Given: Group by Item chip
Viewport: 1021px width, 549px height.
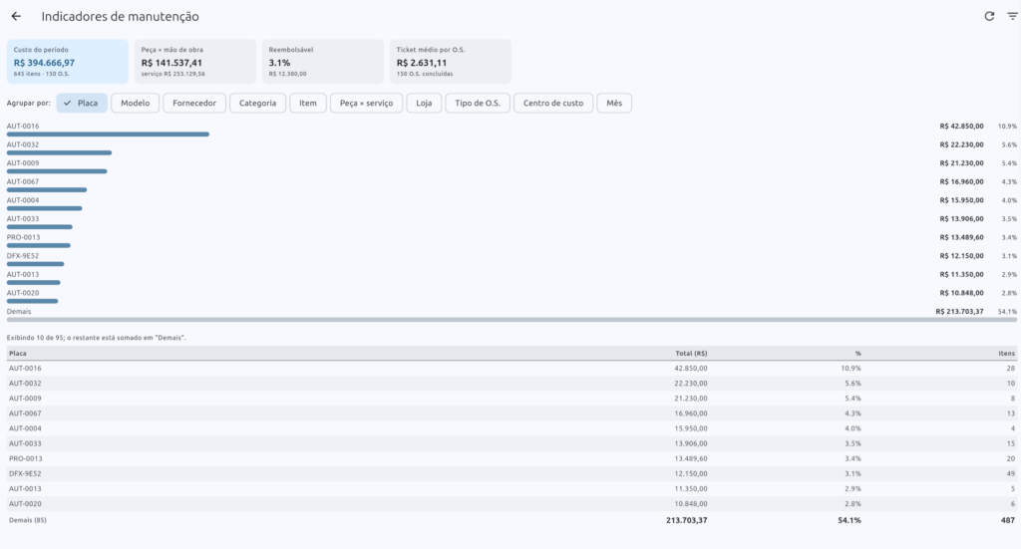Looking at the screenshot, I should (x=308, y=103).
